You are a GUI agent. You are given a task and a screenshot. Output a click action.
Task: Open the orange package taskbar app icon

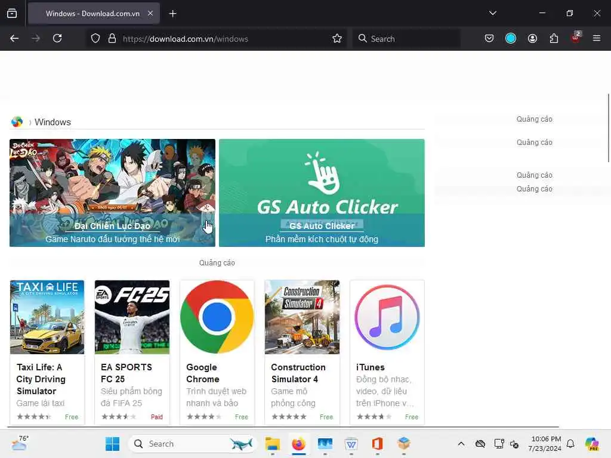click(x=404, y=444)
